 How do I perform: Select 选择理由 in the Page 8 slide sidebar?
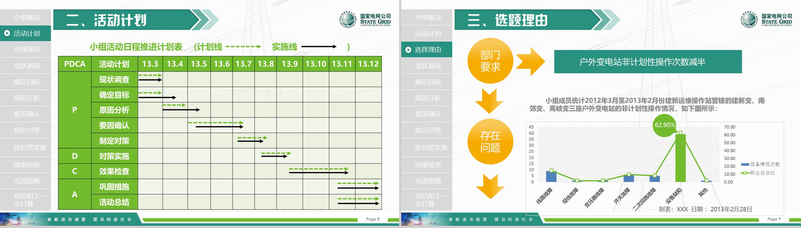pyautogui.click(x=27, y=49)
